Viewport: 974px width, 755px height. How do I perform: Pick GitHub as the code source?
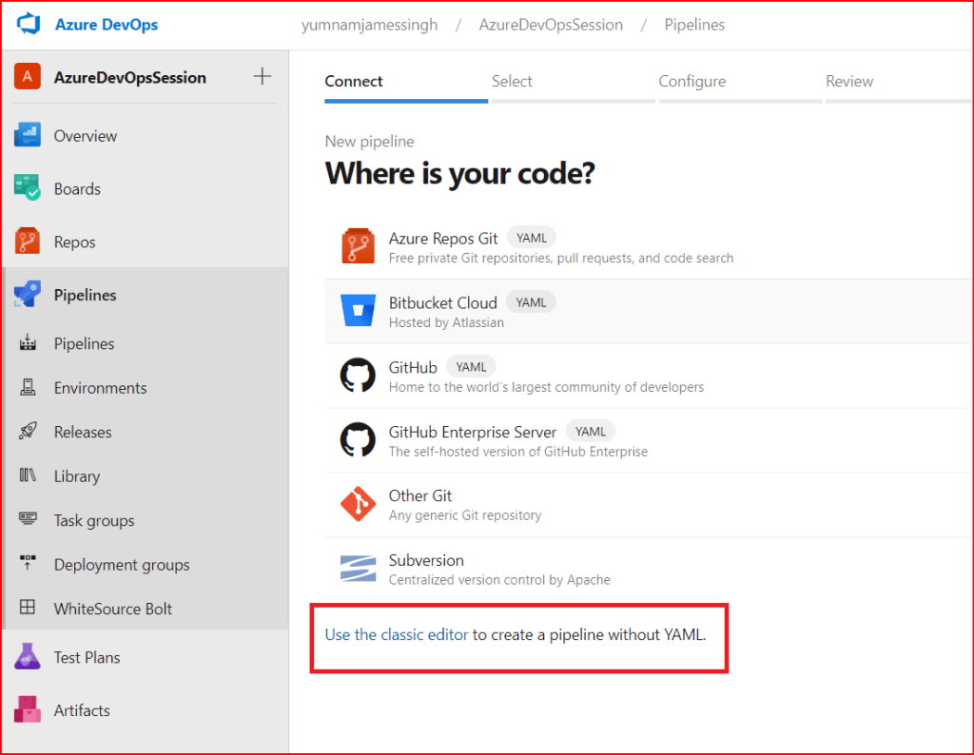(x=413, y=368)
